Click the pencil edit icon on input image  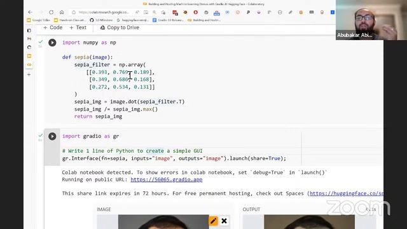pyautogui.click(x=214, y=221)
